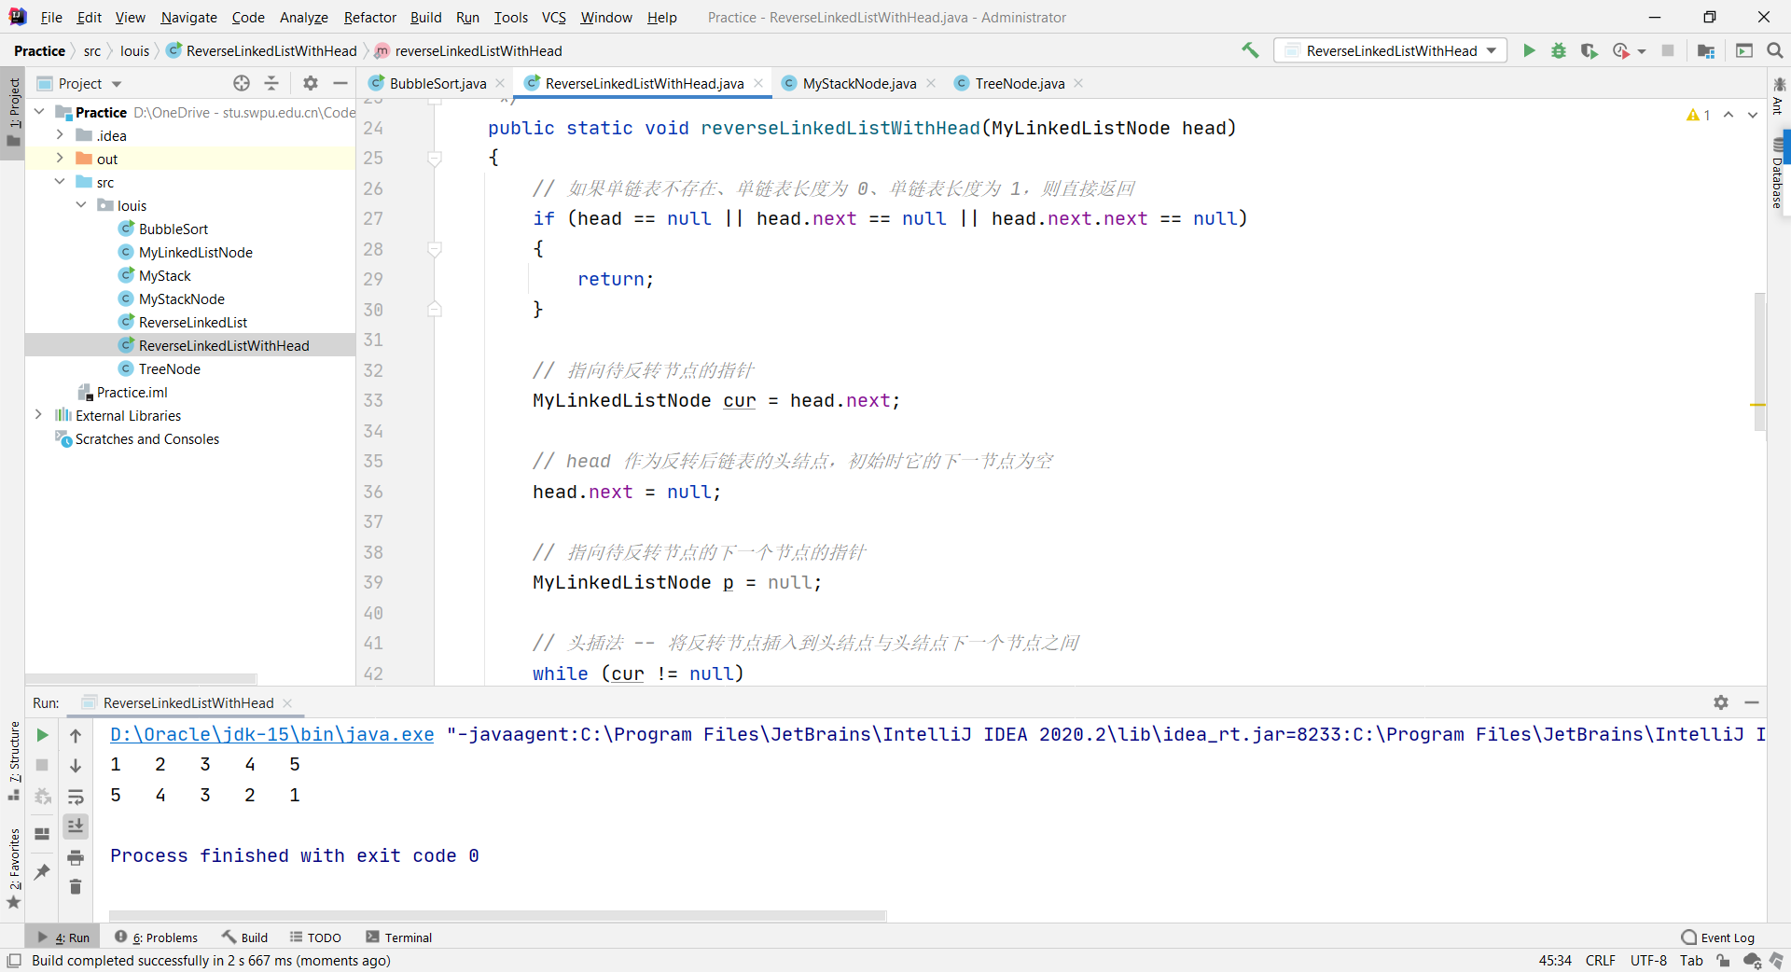The height and width of the screenshot is (972, 1791).
Task: Open Run panel settings gear
Action: pyautogui.click(x=1721, y=702)
